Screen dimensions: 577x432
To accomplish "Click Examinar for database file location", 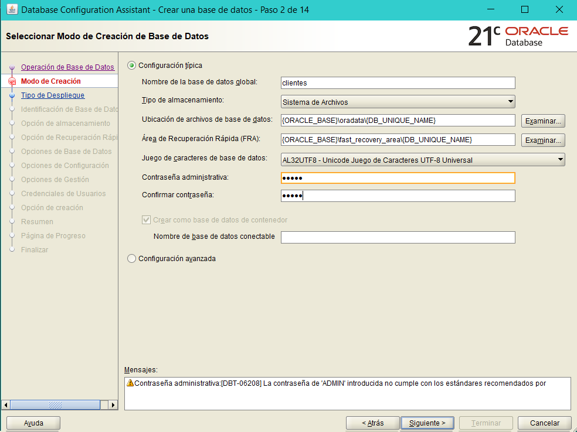I will coord(543,121).
